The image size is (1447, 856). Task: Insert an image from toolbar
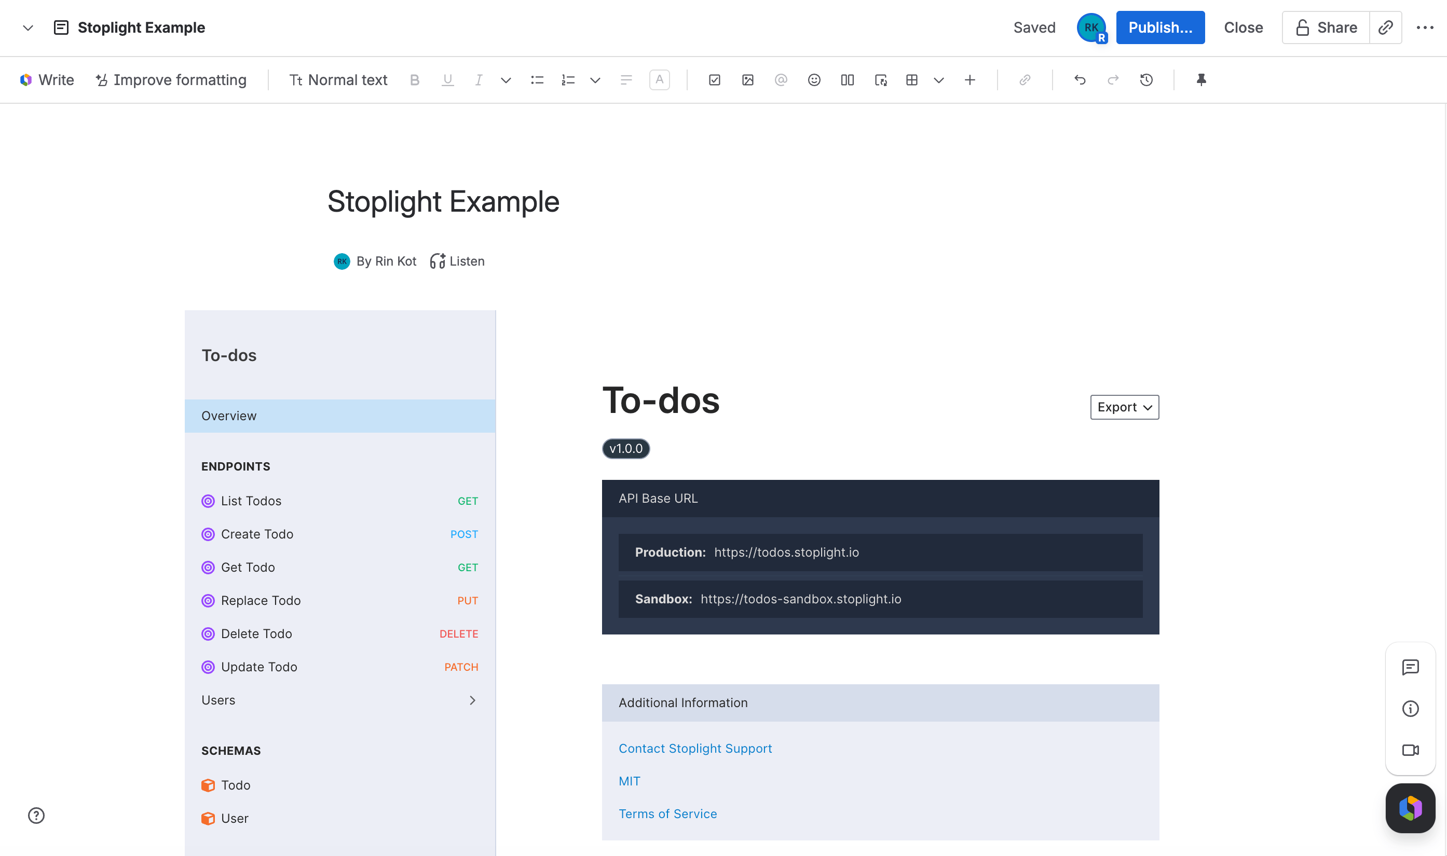747,79
